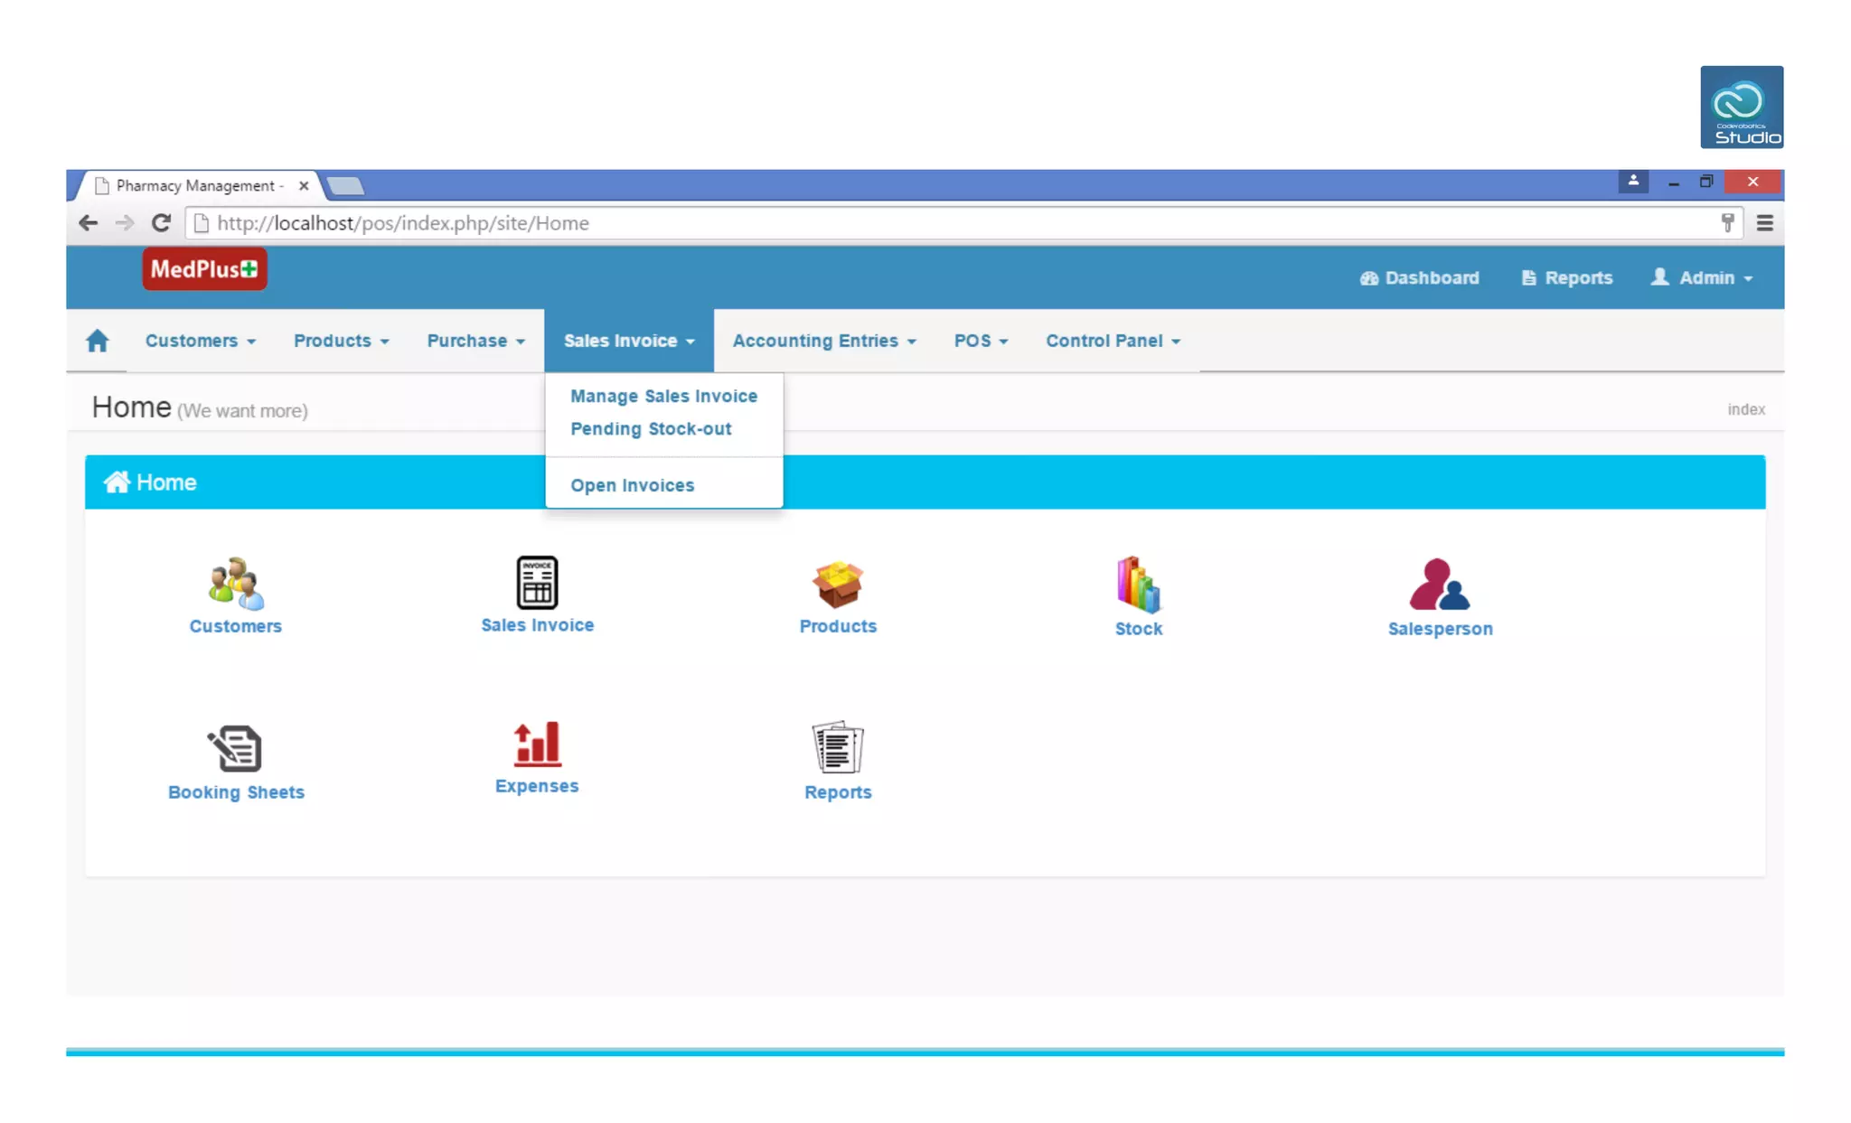Open the Stock bar chart icon
Screen dimensions: 1851x1123
point(1138,584)
